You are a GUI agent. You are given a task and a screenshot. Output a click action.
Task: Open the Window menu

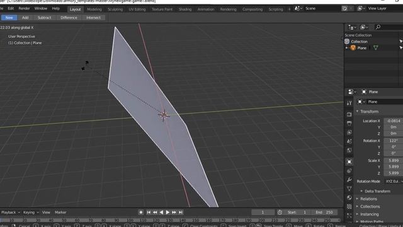coord(40,8)
